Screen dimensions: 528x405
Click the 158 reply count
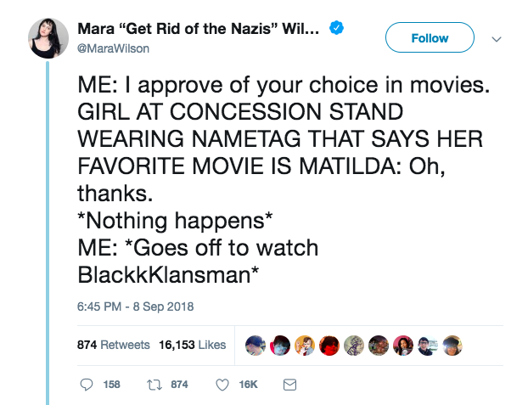pos(111,385)
